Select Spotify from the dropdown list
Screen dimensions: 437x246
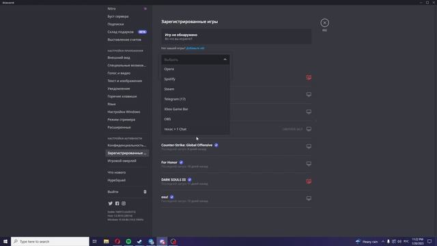point(195,79)
